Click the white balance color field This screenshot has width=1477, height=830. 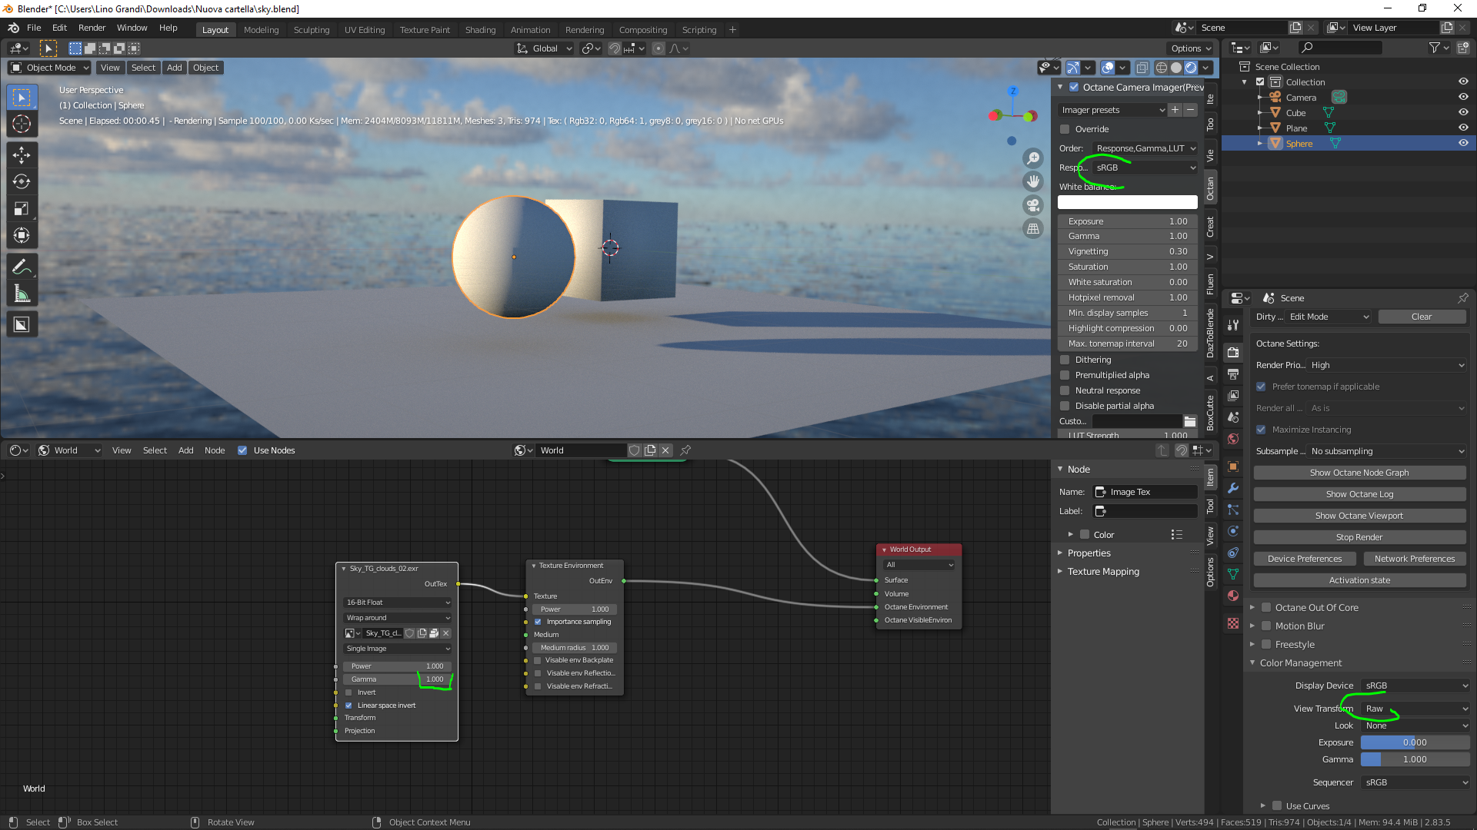[1127, 202]
